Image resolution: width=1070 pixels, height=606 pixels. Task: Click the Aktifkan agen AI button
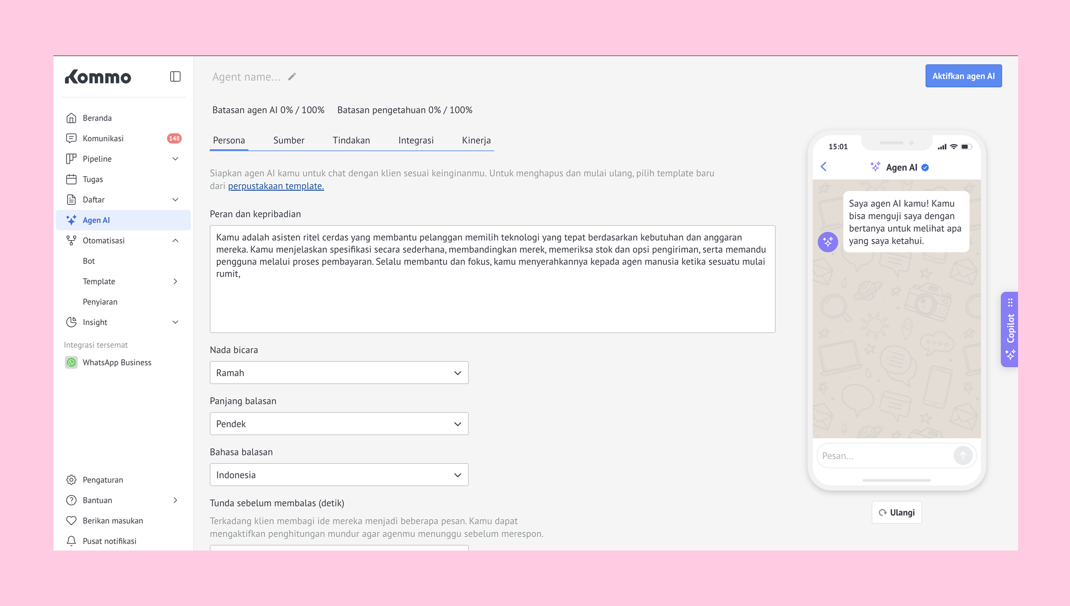pyautogui.click(x=963, y=76)
